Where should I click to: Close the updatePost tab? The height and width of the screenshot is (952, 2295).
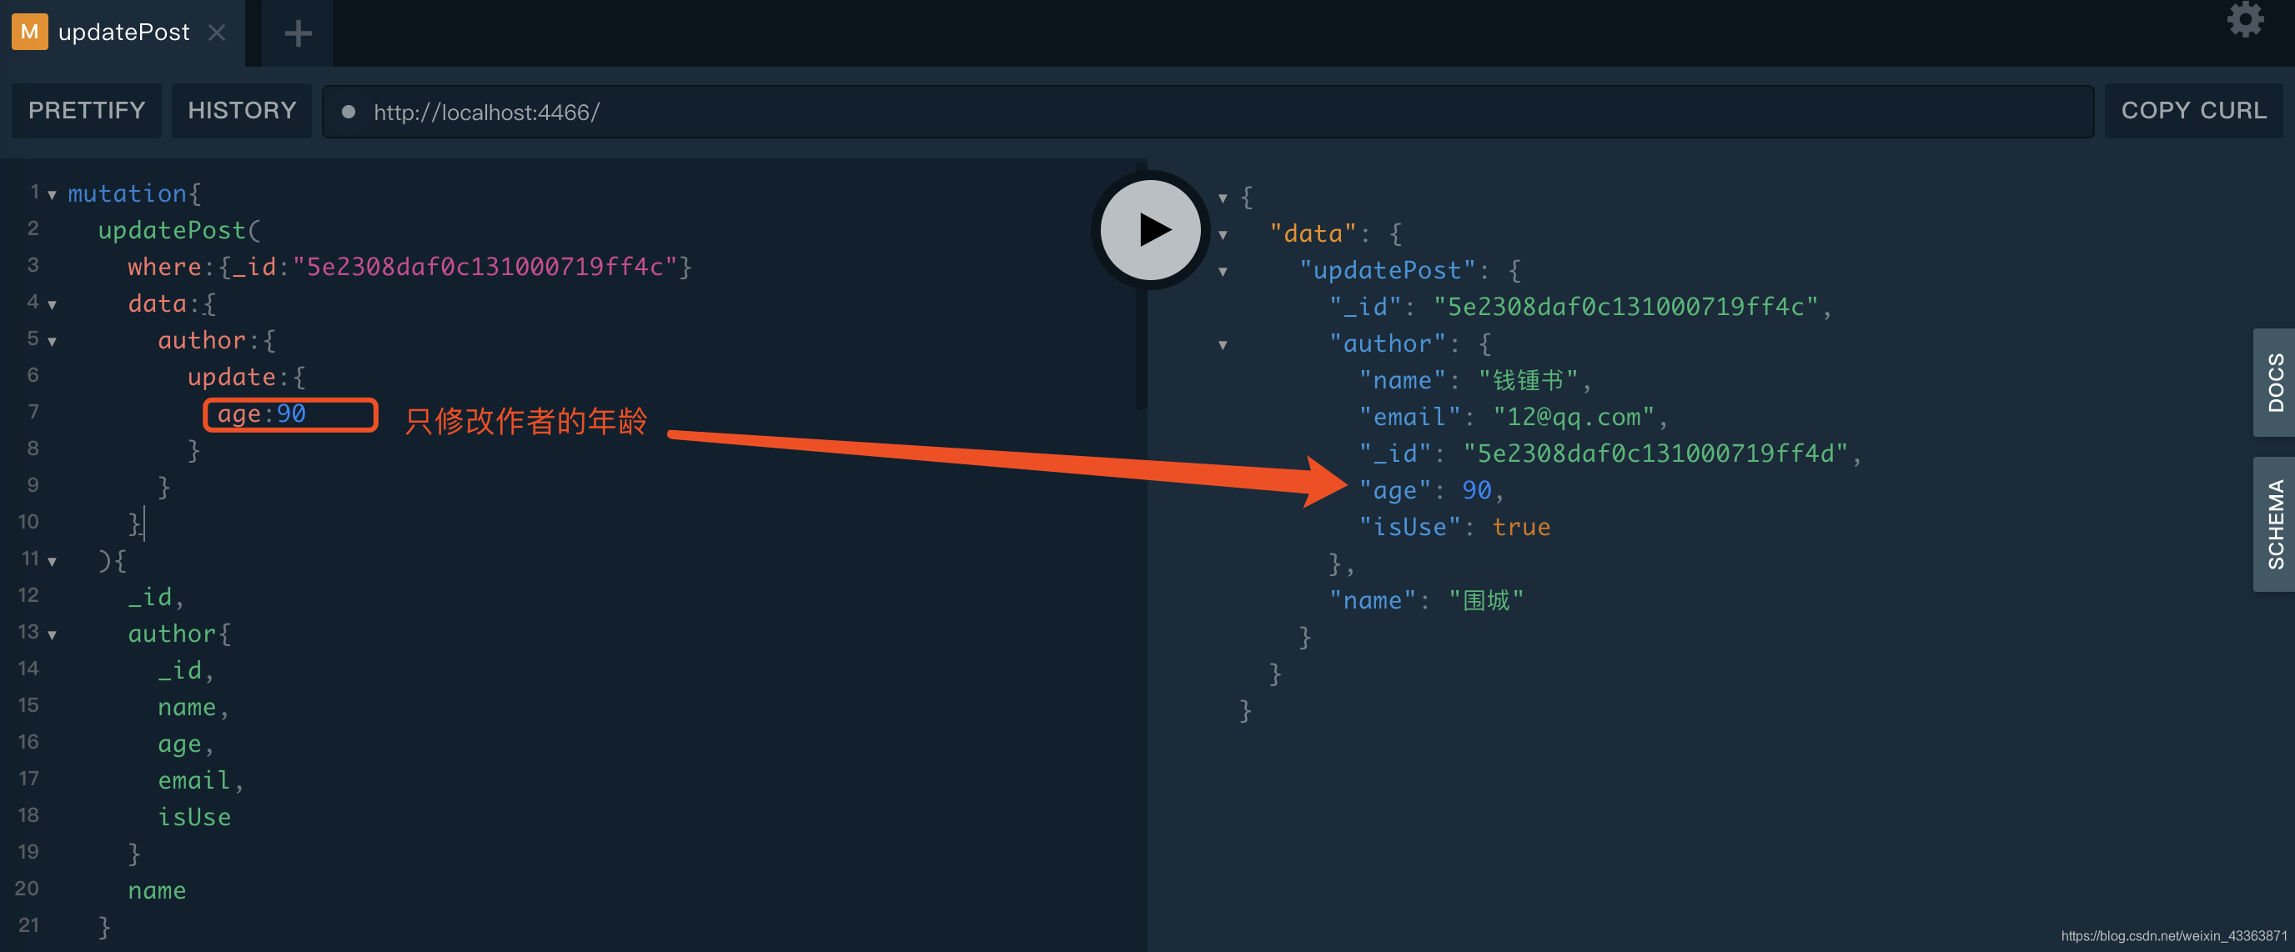pyautogui.click(x=217, y=33)
